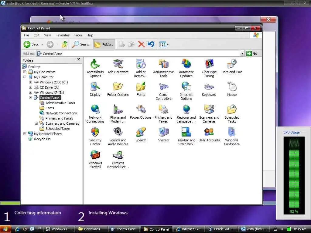Open the View menu
The image size is (311, 233).
click(47, 35)
